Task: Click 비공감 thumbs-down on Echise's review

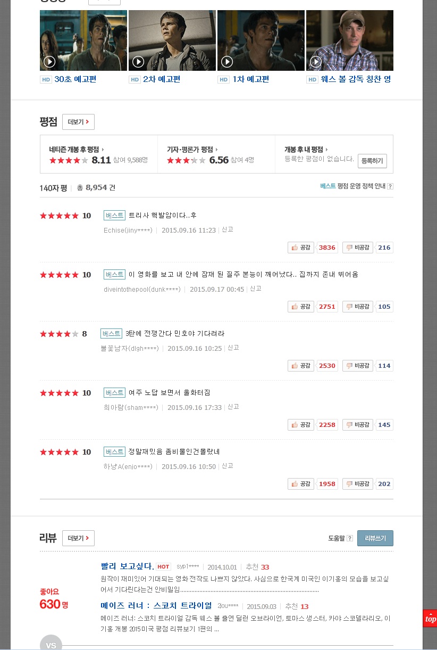Action: coord(357,248)
